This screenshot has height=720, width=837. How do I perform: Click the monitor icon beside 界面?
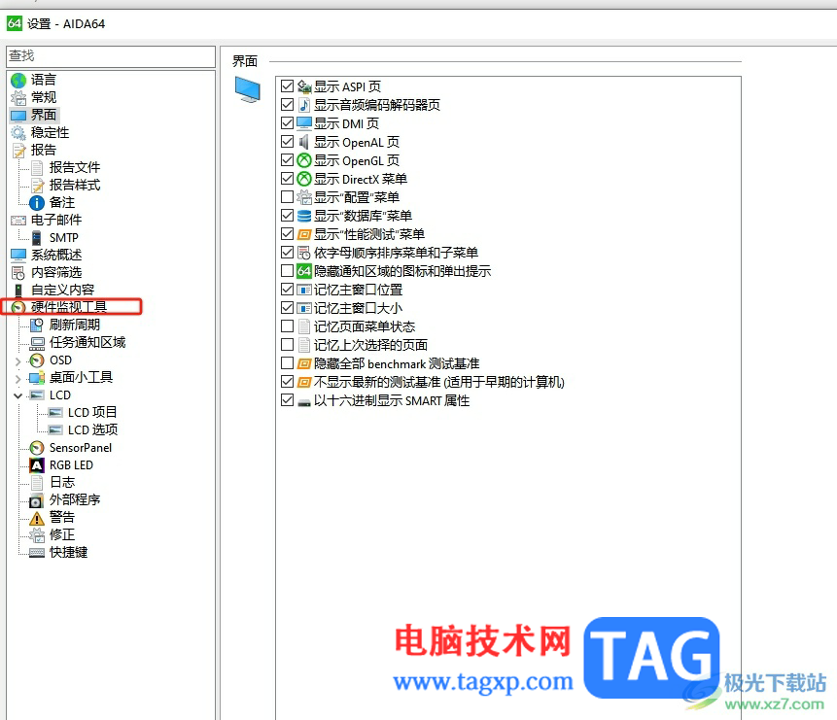(18, 116)
